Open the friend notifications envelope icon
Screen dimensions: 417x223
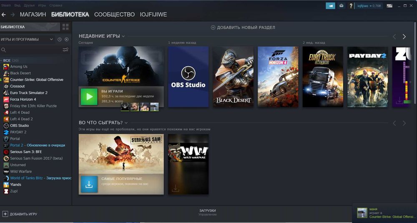pyautogui.click(x=342, y=5)
